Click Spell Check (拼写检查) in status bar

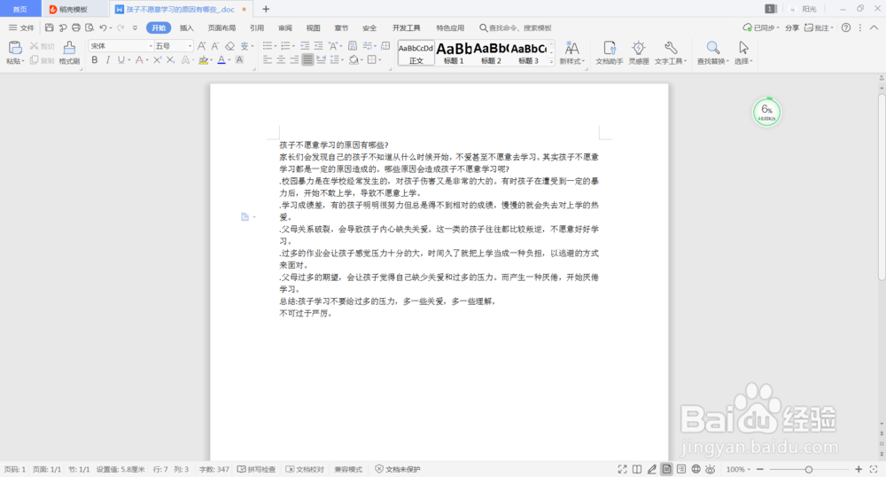coord(257,469)
